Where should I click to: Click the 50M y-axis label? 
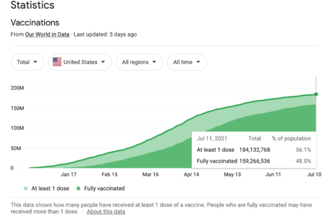(x=16, y=148)
